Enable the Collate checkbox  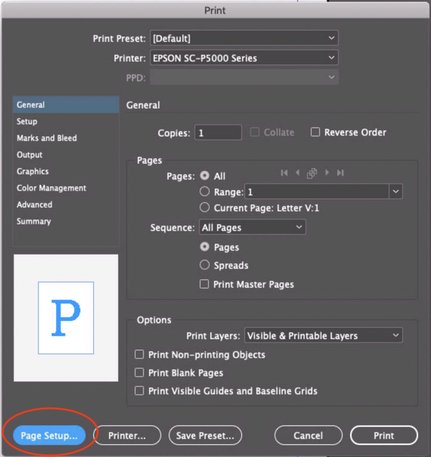255,132
